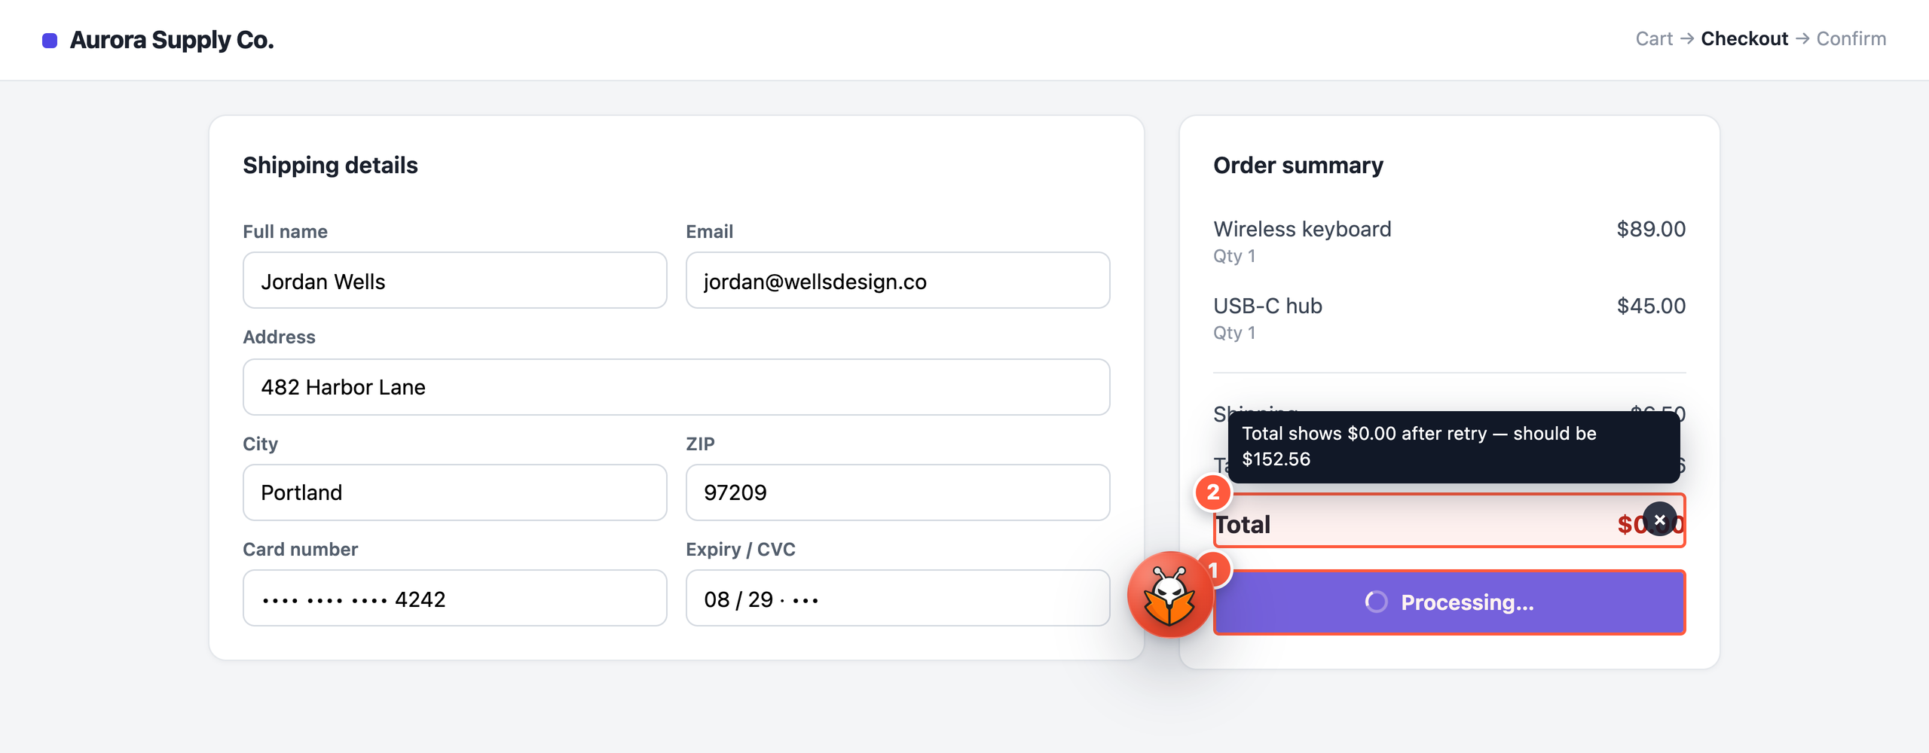1929x753 pixels.
Task: Click the Wireless keyboard line item
Action: [1449, 241]
